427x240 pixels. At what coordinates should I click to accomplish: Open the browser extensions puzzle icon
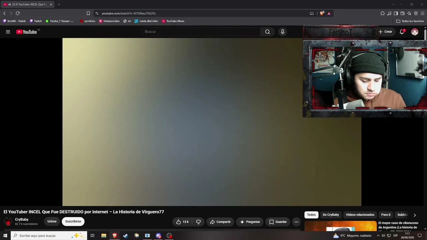coord(383,13)
